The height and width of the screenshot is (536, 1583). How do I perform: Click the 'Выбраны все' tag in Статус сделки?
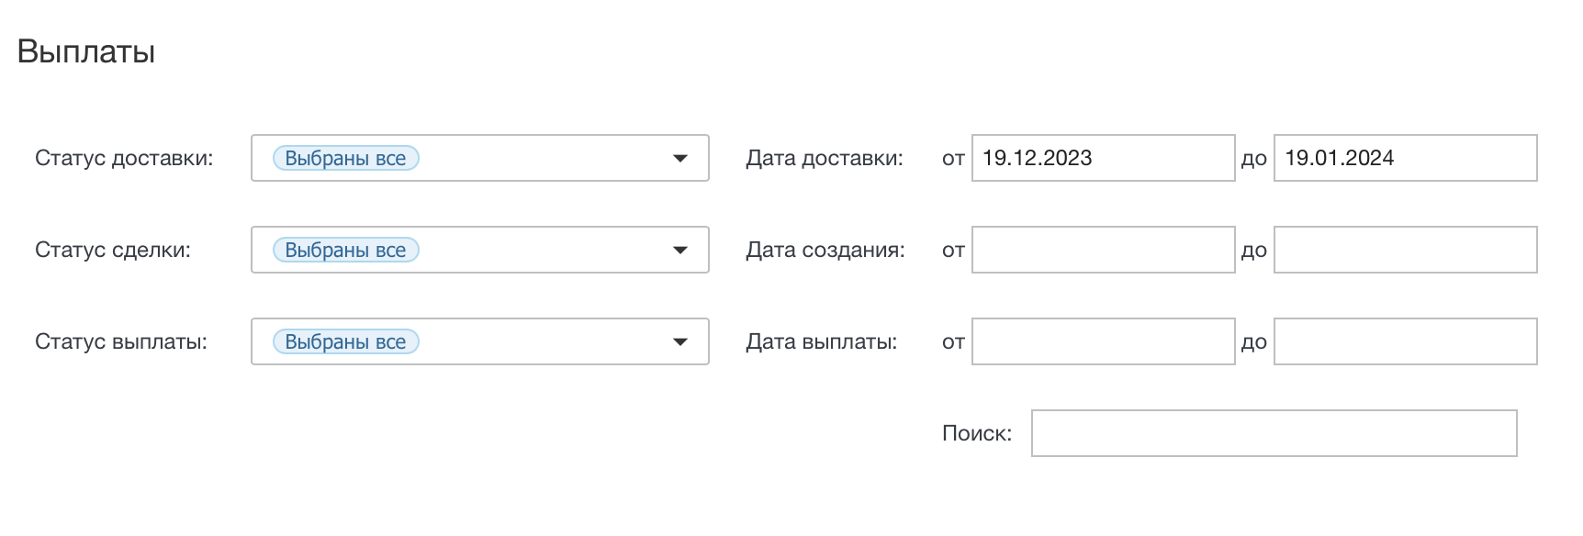[x=345, y=251]
